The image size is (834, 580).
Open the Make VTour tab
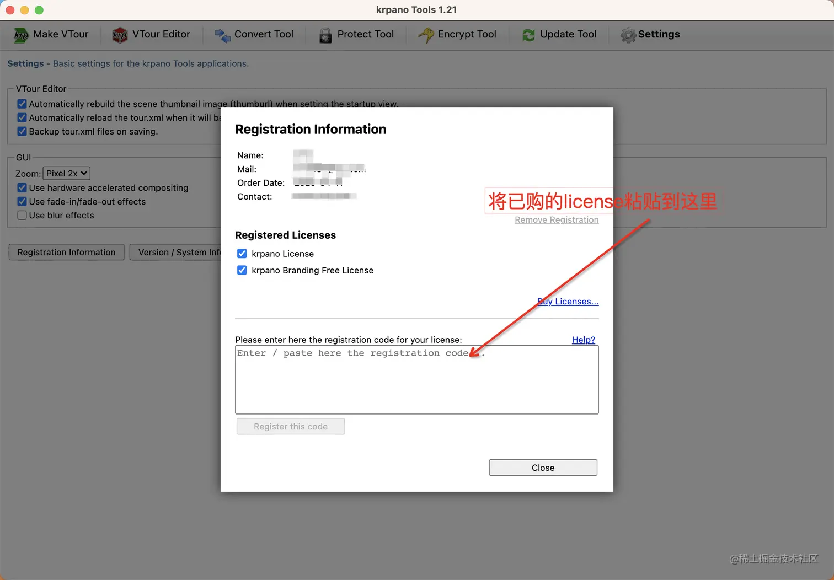pos(51,35)
